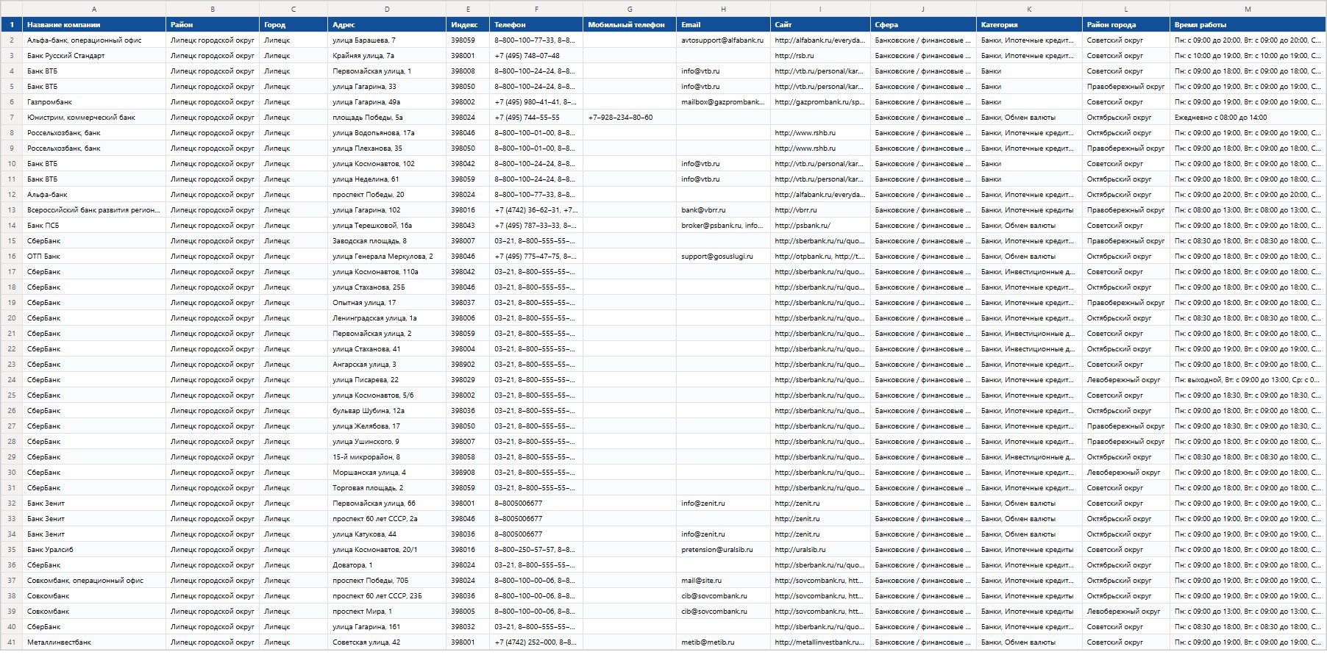Select column D header

[x=387, y=9]
